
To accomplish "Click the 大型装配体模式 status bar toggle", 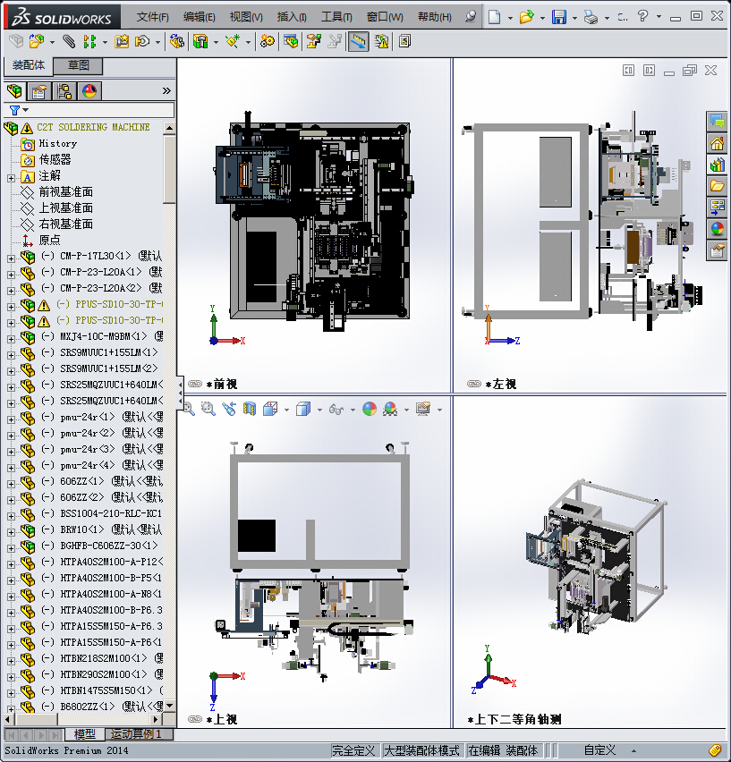I will [x=422, y=750].
